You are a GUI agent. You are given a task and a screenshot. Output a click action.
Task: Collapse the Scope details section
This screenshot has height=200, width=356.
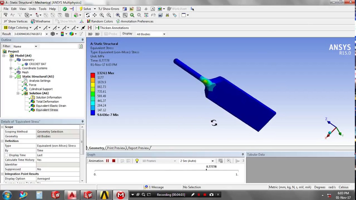coord(2,127)
